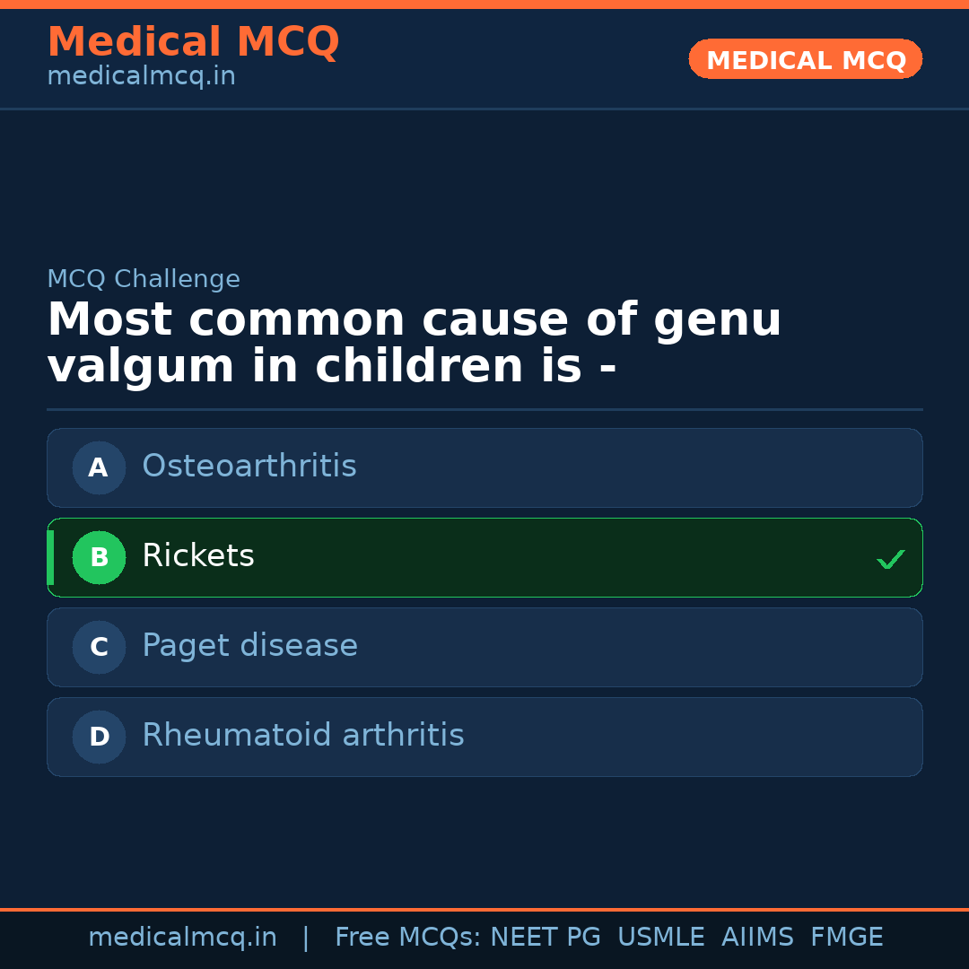
Task: Click the NEET PG footer label
Action: pos(545,936)
